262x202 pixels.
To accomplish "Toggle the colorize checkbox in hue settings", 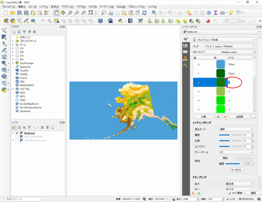I will click(x=220, y=158).
